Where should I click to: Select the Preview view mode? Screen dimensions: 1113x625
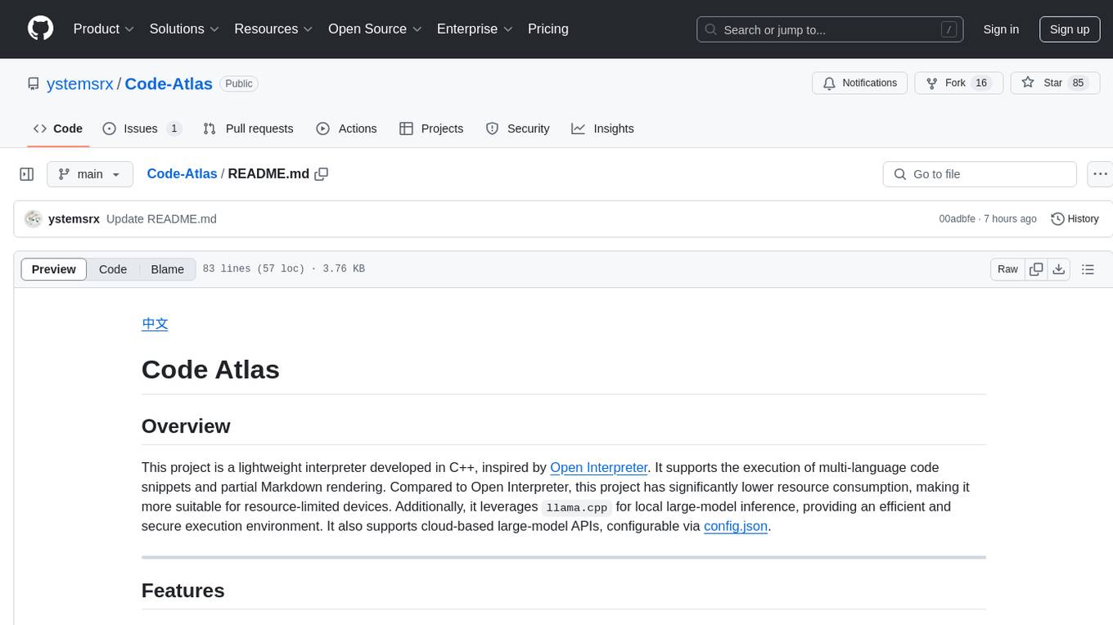point(54,269)
